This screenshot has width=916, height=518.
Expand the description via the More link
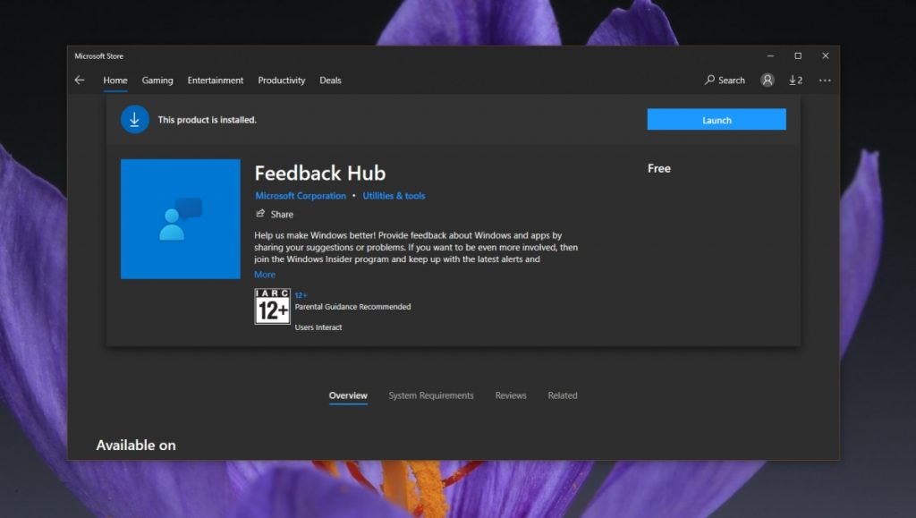pos(264,274)
